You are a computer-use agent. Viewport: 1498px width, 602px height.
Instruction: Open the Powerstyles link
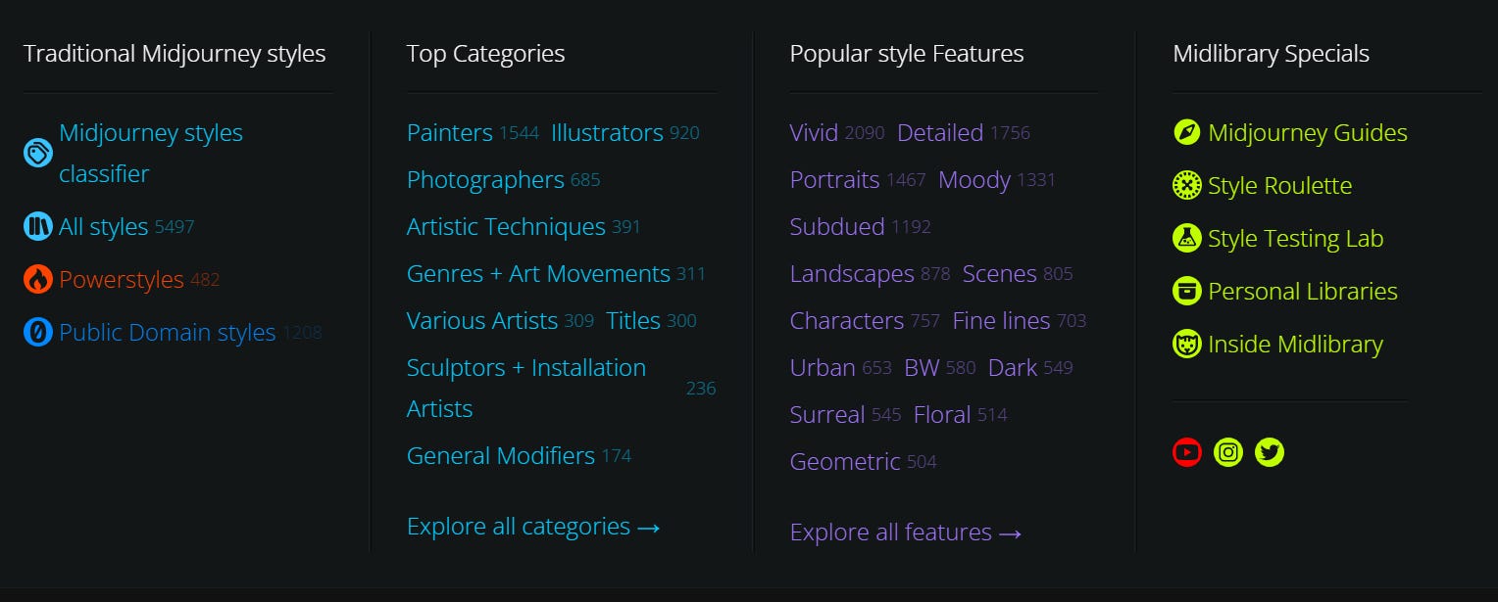(122, 280)
